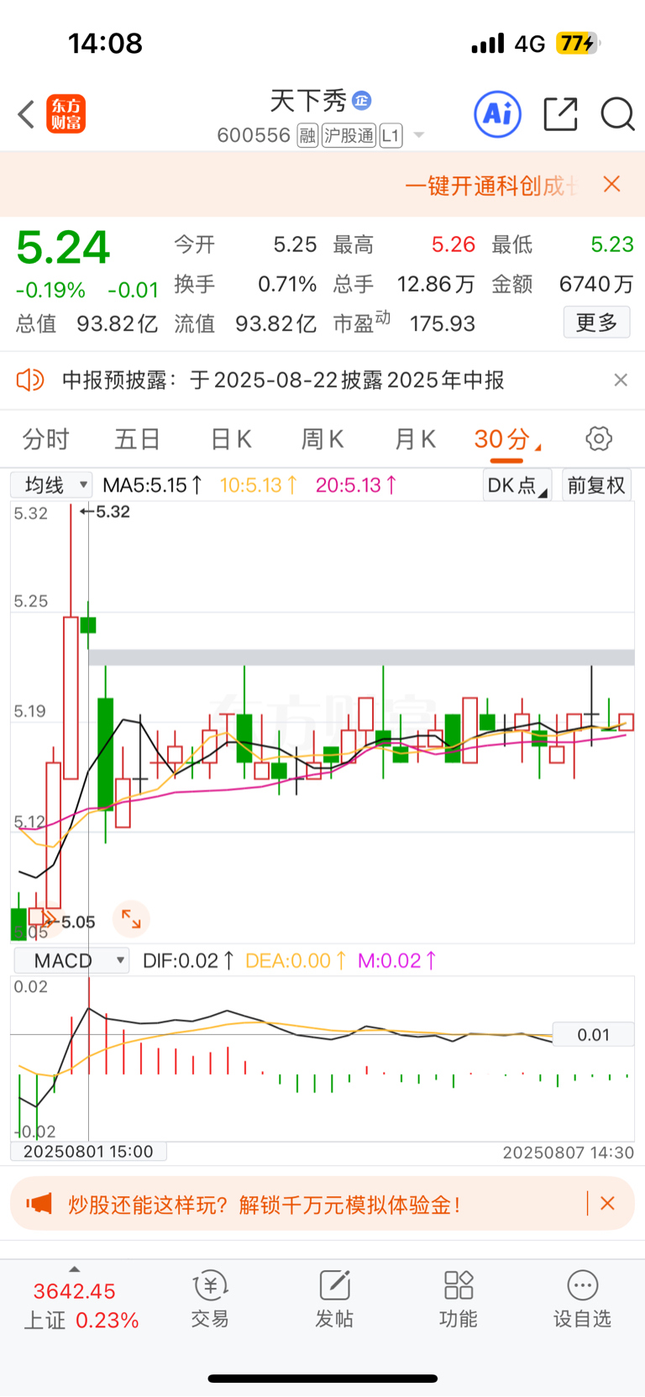Expand the 上证 index panel arrow
645x1397 pixels.
pyautogui.click(x=74, y=1269)
